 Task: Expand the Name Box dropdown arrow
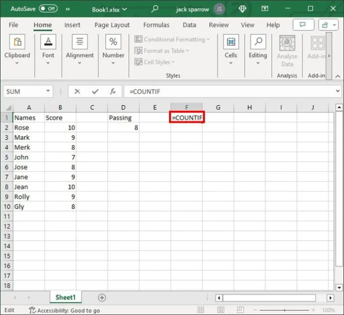(48, 91)
